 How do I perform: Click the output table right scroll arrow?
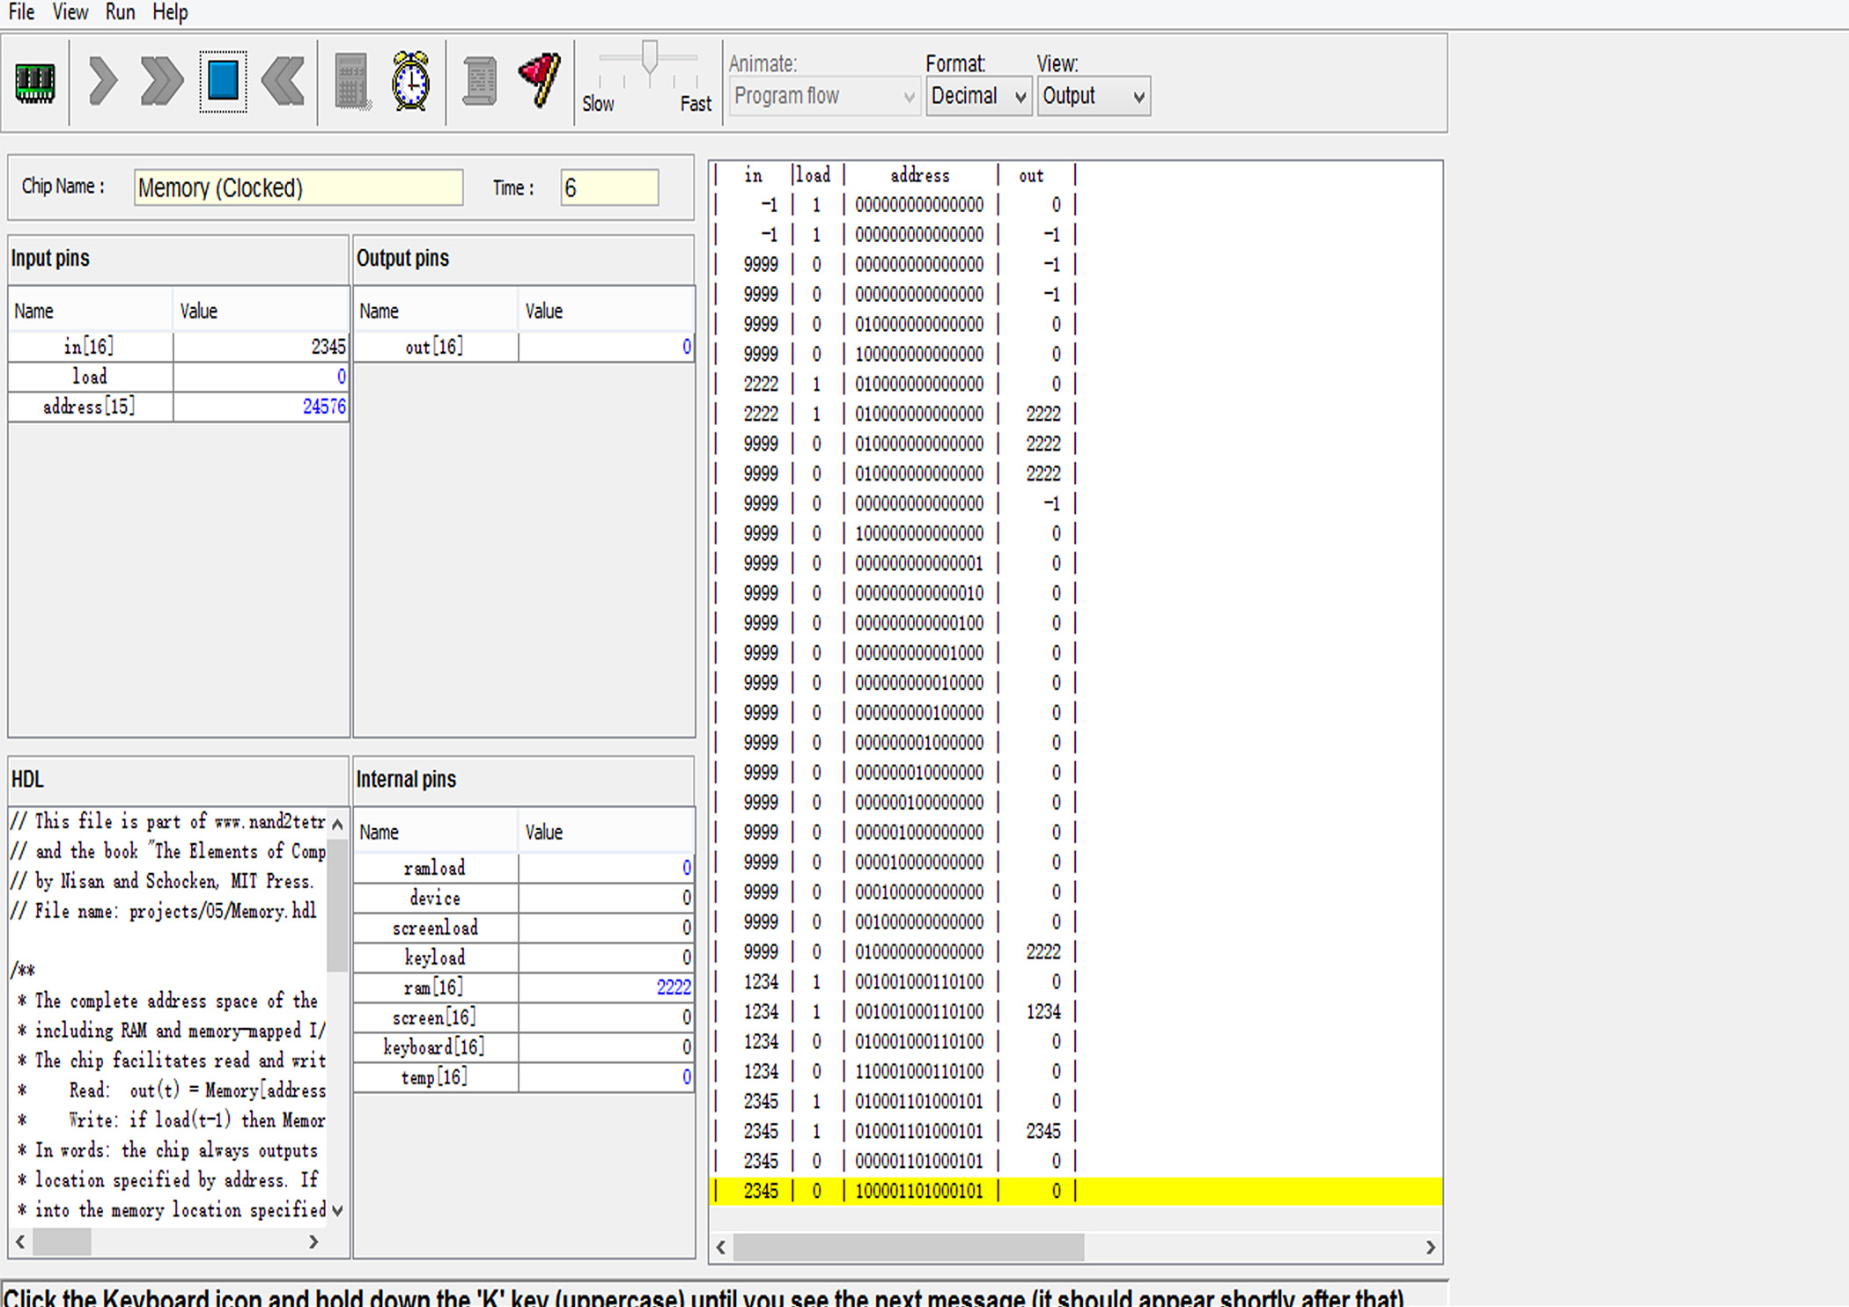click(x=1430, y=1247)
